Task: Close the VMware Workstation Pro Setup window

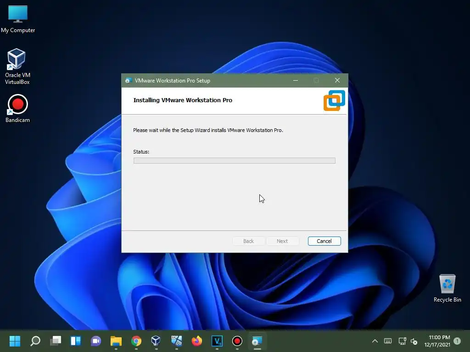Action: [x=337, y=81]
